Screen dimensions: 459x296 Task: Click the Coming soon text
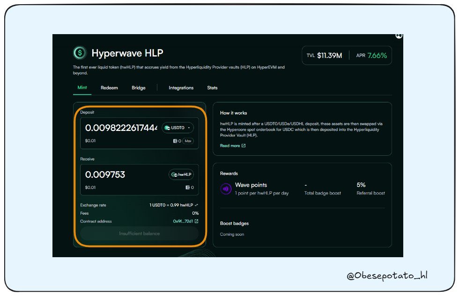(x=232, y=234)
